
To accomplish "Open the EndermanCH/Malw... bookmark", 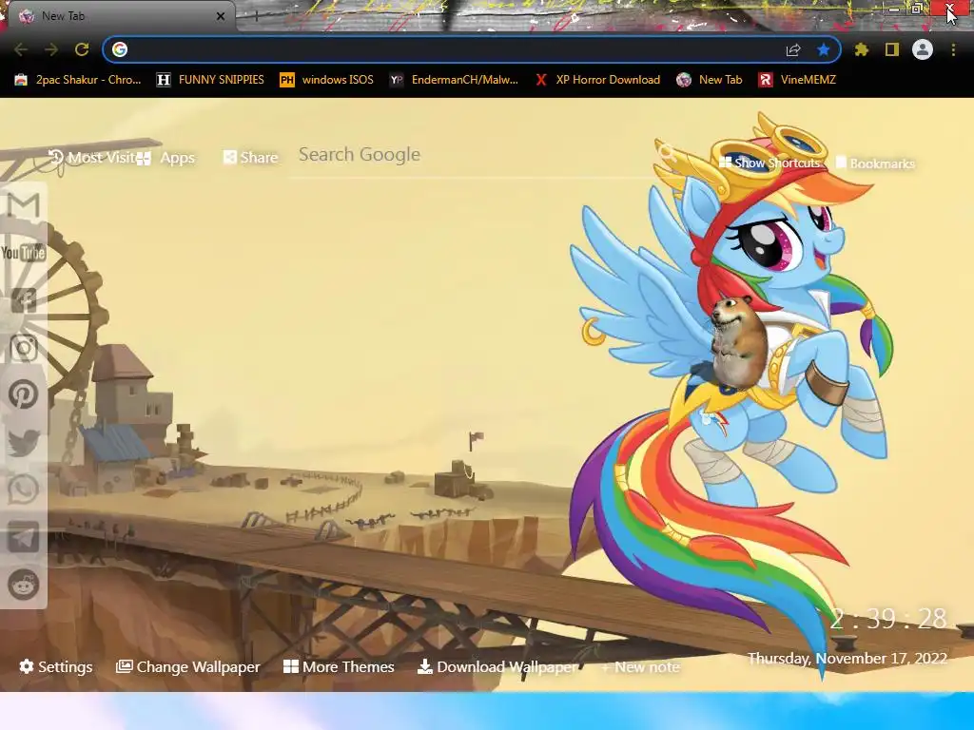I will (454, 80).
